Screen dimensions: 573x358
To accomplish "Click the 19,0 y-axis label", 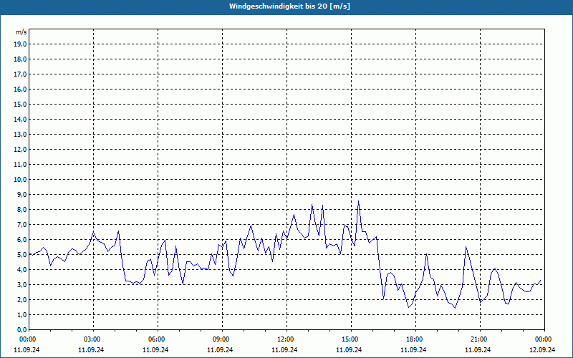I will tap(20, 44).
